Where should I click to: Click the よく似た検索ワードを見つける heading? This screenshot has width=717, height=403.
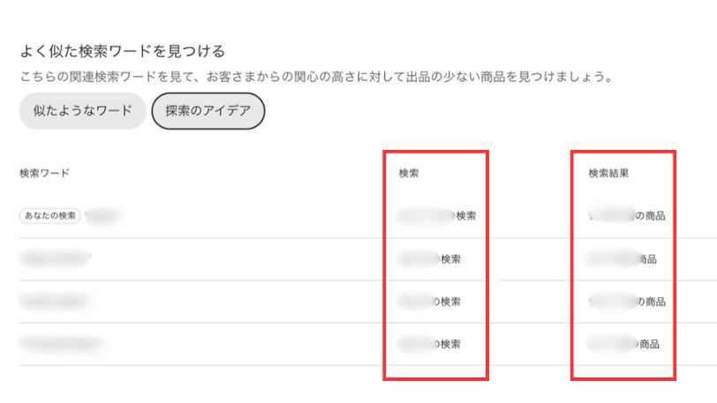coord(122,51)
